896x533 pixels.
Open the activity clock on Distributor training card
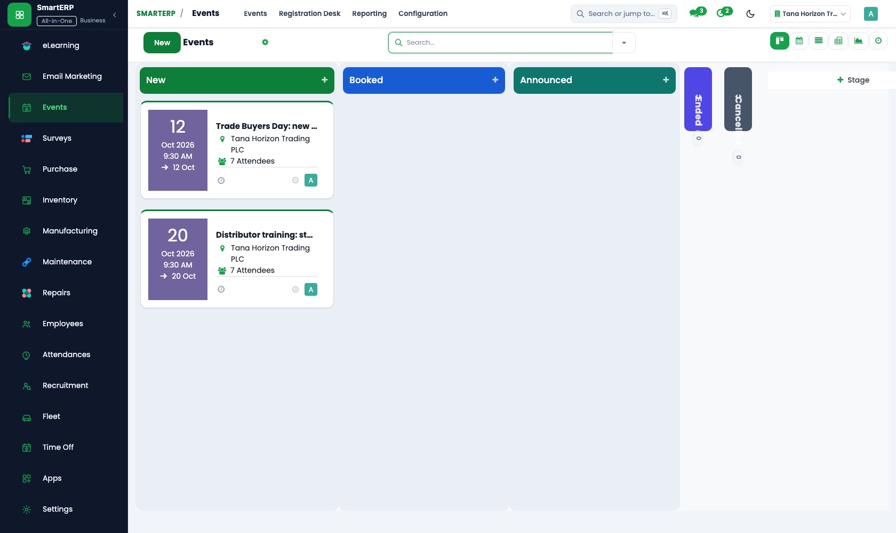pyautogui.click(x=221, y=289)
